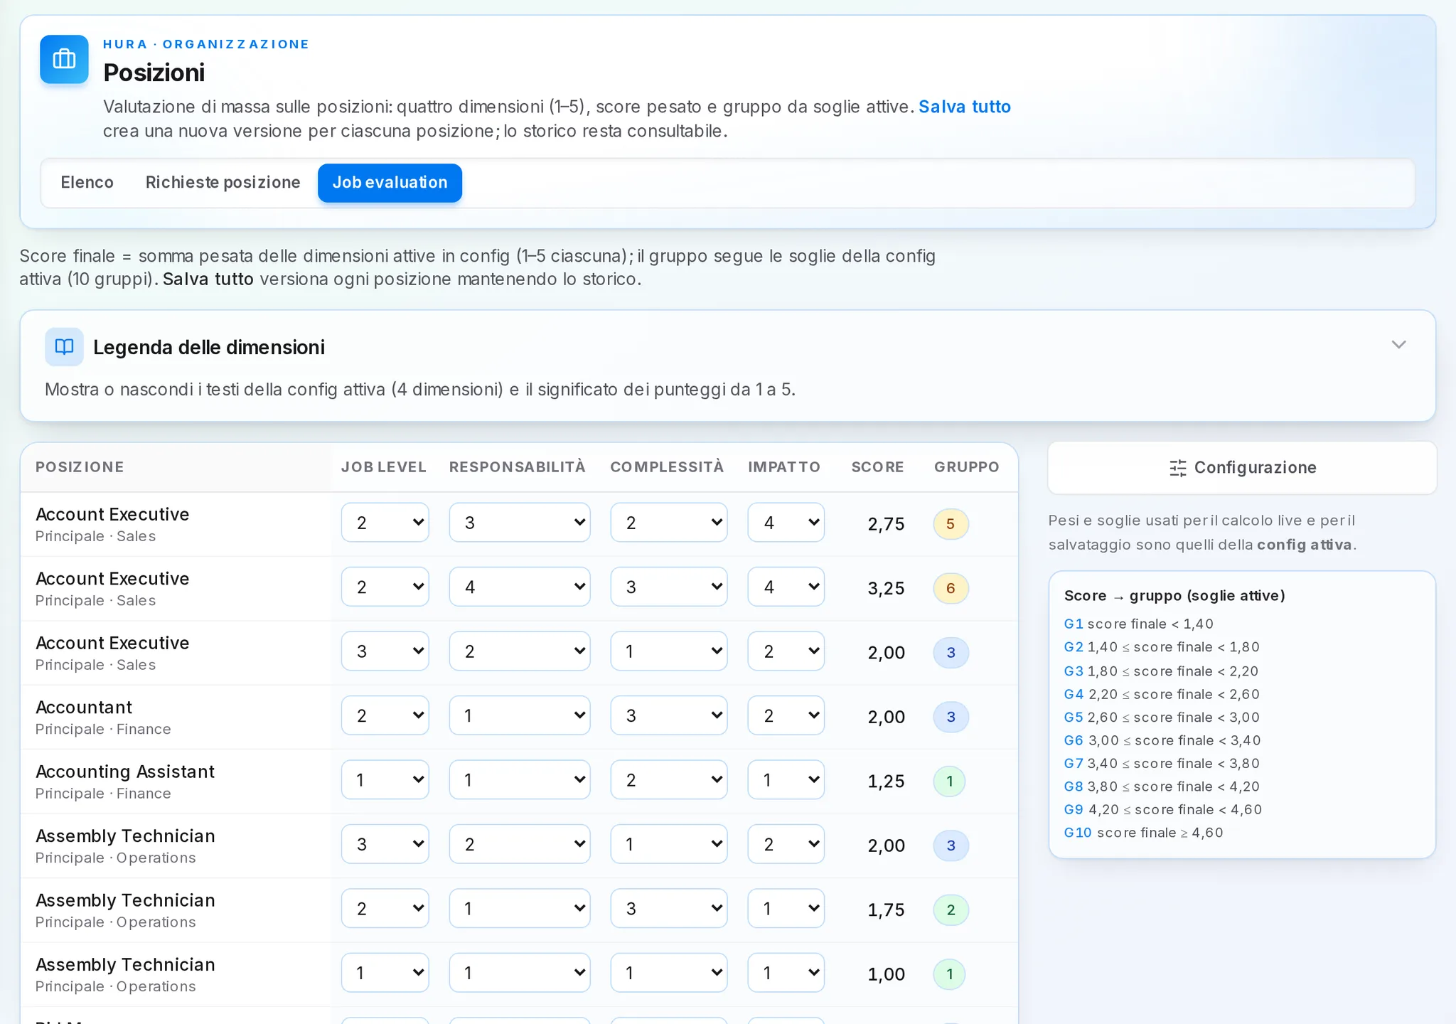Open Impatto dropdown for Accounting Assistant
Image resolution: width=1456 pixels, height=1024 pixels.
tap(786, 780)
